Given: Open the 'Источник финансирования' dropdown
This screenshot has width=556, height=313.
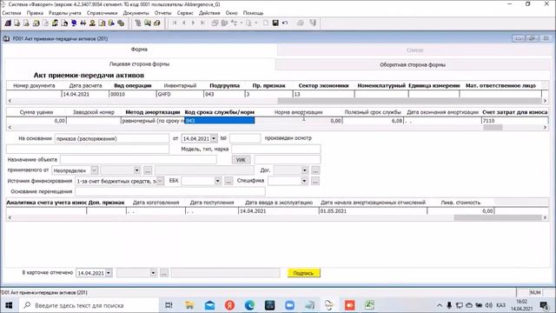Looking at the screenshot, I should [160, 181].
